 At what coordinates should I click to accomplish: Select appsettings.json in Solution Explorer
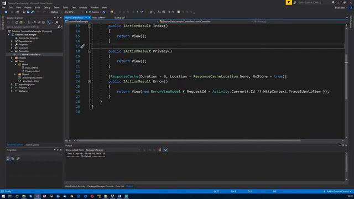(27, 85)
